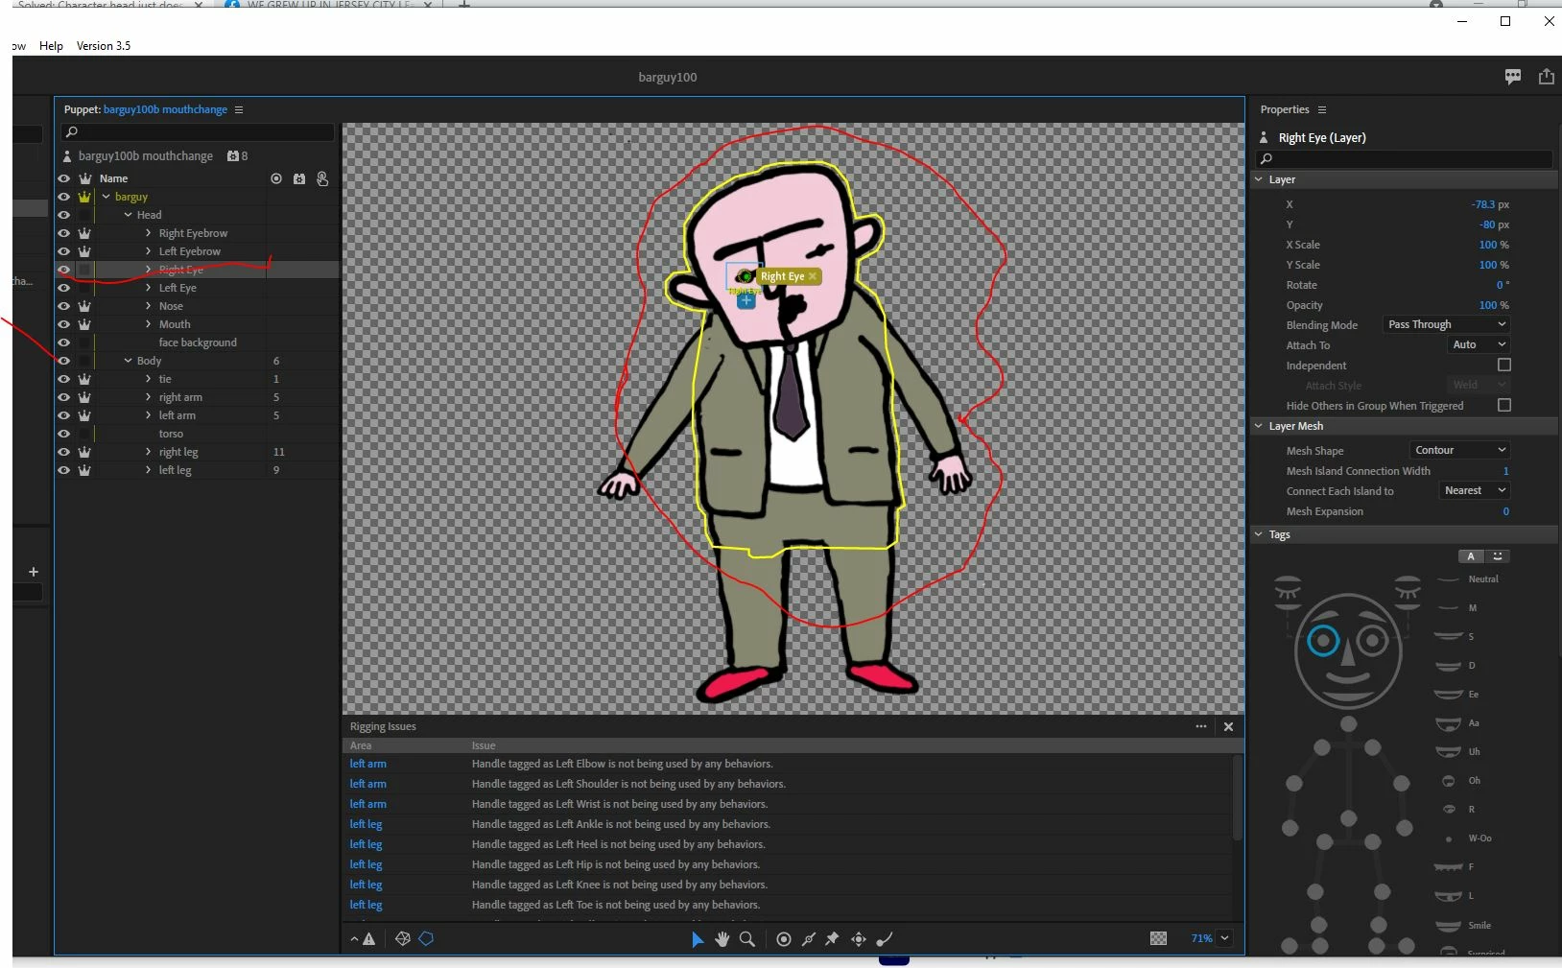
Task: Select the Dragger tool
Action: coord(859,939)
